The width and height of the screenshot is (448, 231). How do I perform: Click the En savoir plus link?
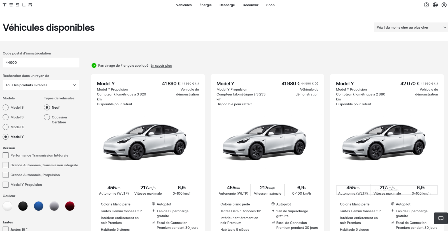(x=161, y=66)
